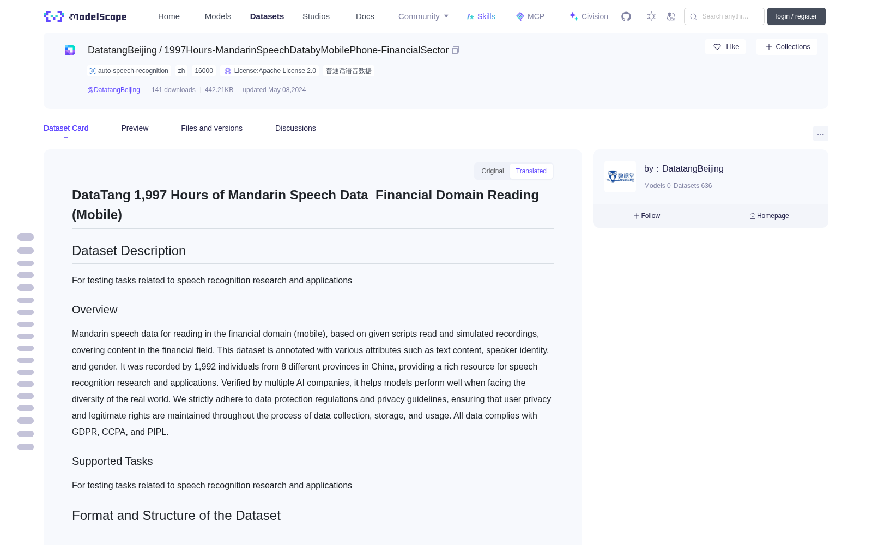Click the Models 0 count
The image size is (872, 545).
pos(657,186)
